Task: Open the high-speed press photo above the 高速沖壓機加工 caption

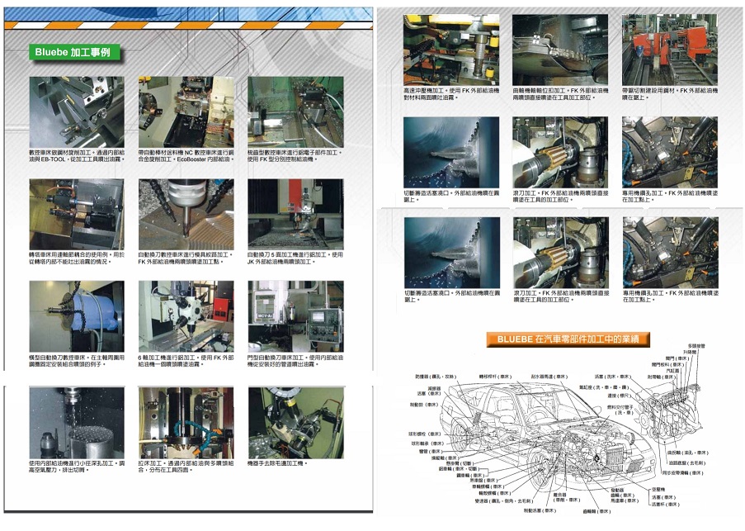Action: pyautogui.click(x=451, y=50)
